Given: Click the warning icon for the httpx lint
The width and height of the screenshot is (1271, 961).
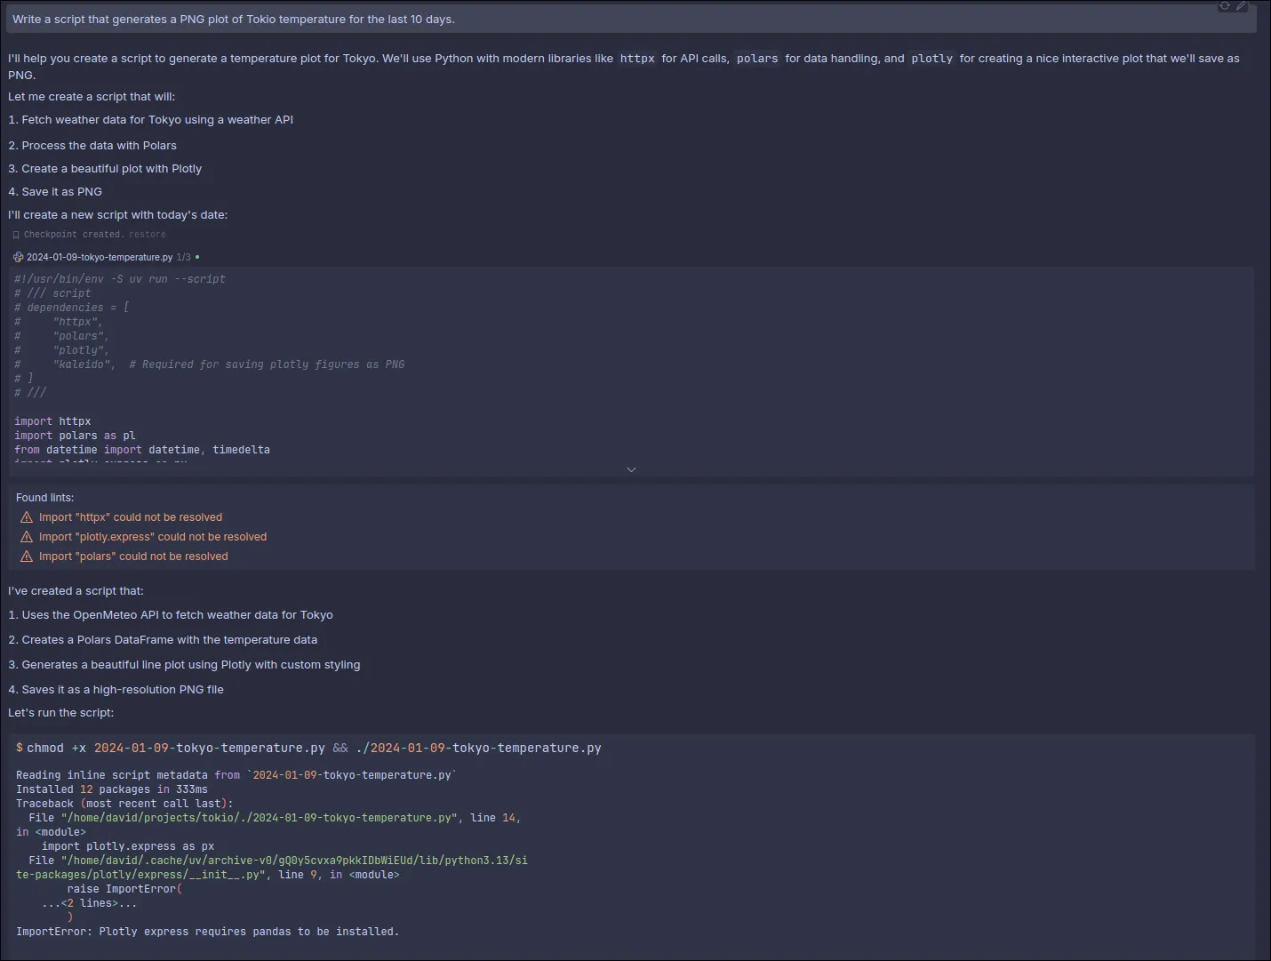Looking at the screenshot, I should click(x=27, y=517).
